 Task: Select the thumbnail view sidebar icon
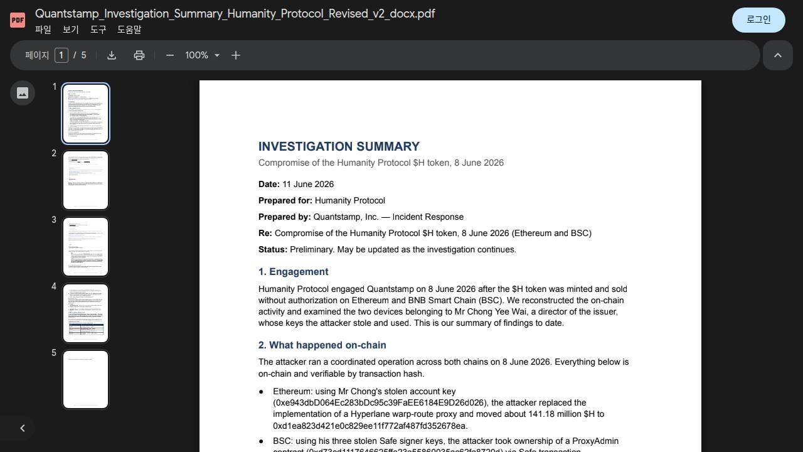coord(23,93)
